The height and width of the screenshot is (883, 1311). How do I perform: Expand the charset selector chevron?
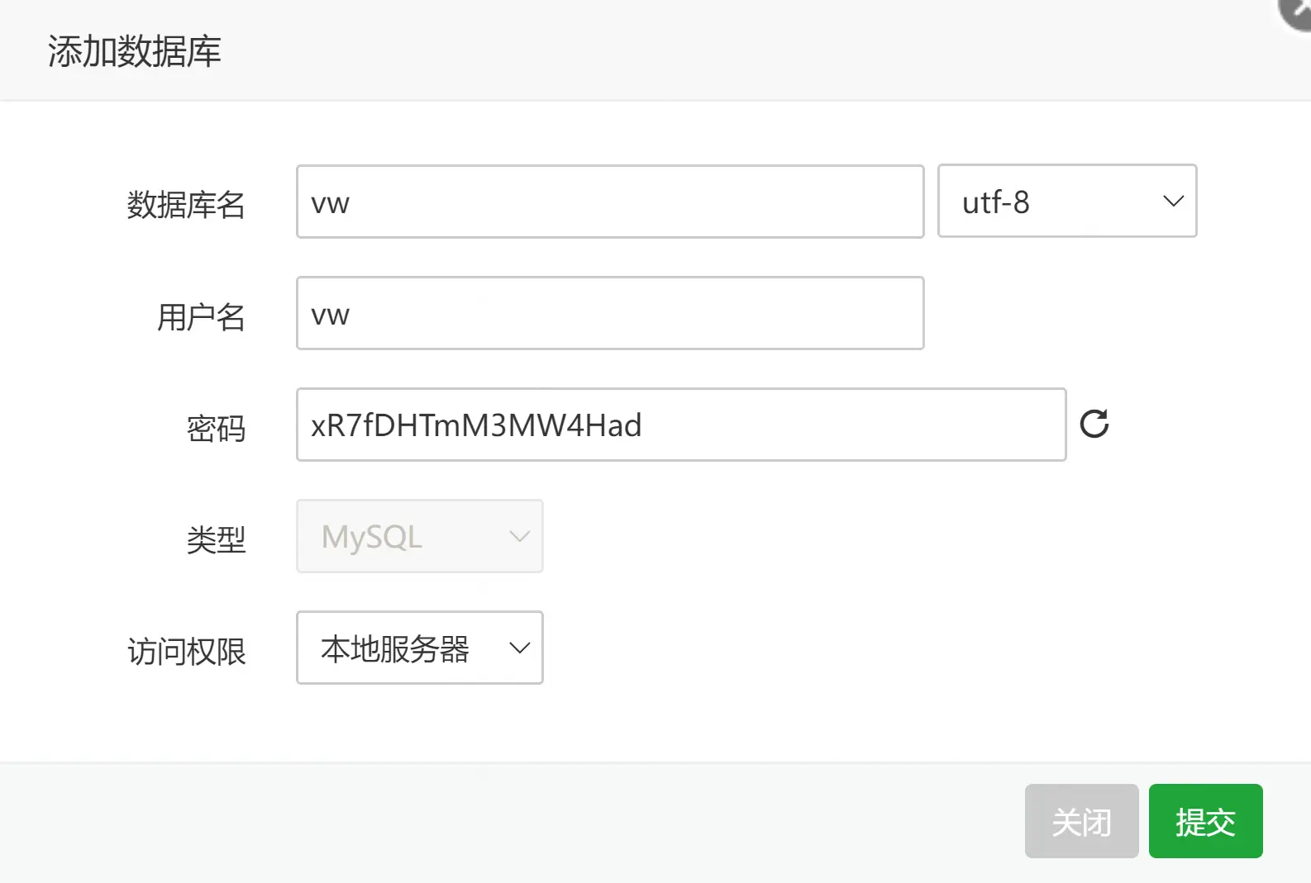click(x=1173, y=202)
